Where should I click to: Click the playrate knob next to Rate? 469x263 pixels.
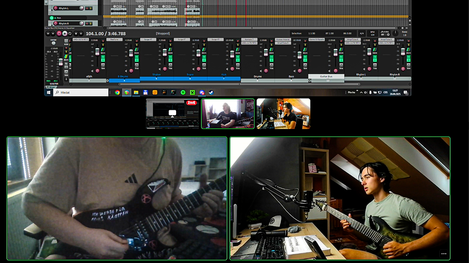point(395,33)
